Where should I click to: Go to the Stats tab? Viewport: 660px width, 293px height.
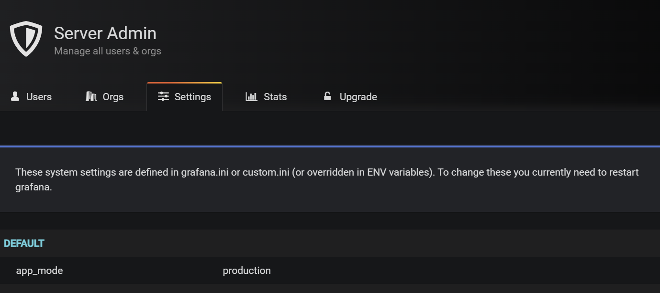[266, 97]
